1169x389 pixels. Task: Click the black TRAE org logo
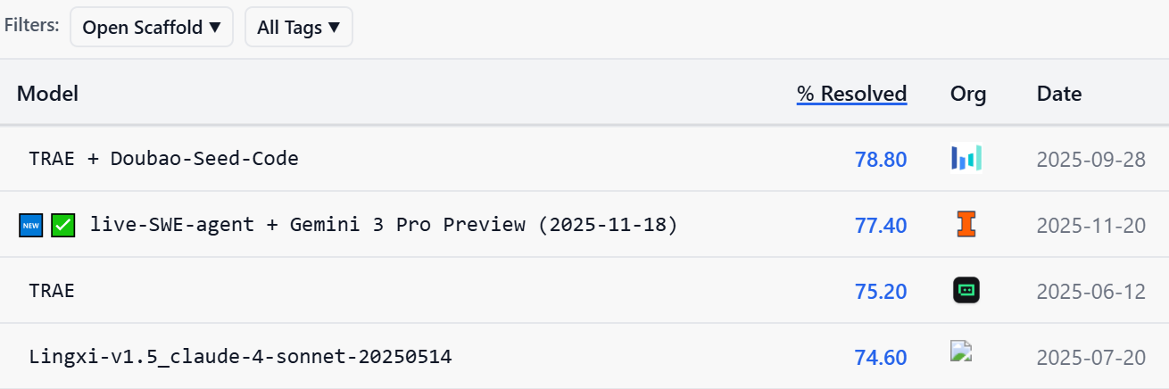(x=966, y=290)
